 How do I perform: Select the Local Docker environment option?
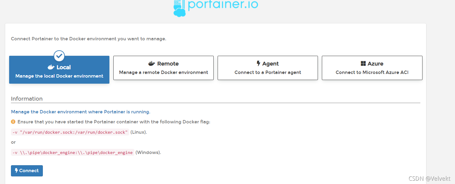(x=59, y=70)
